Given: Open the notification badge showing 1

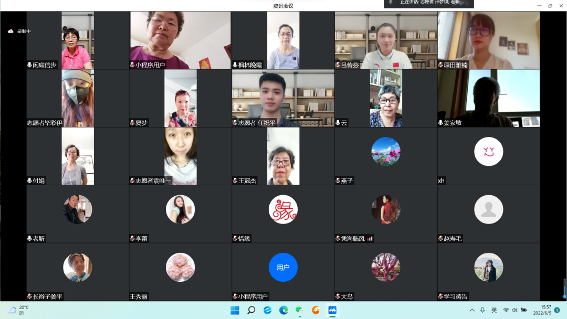Looking at the screenshot, I should [x=556, y=311].
